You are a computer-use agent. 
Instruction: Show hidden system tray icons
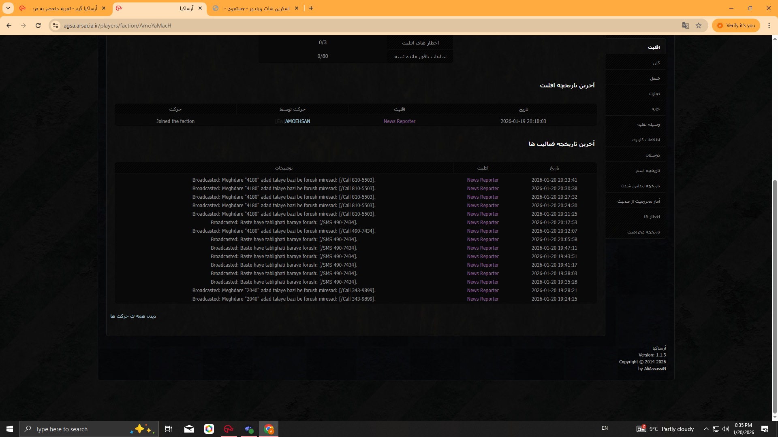click(x=706, y=429)
